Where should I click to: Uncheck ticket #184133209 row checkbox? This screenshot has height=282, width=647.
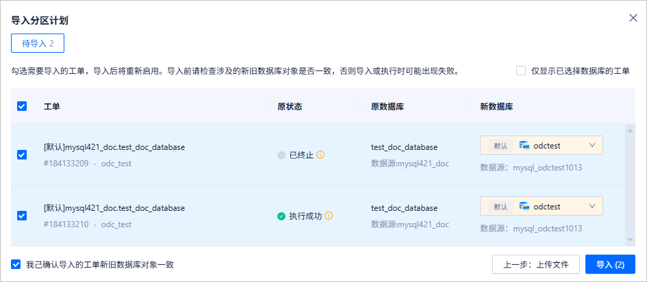[x=22, y=155]
